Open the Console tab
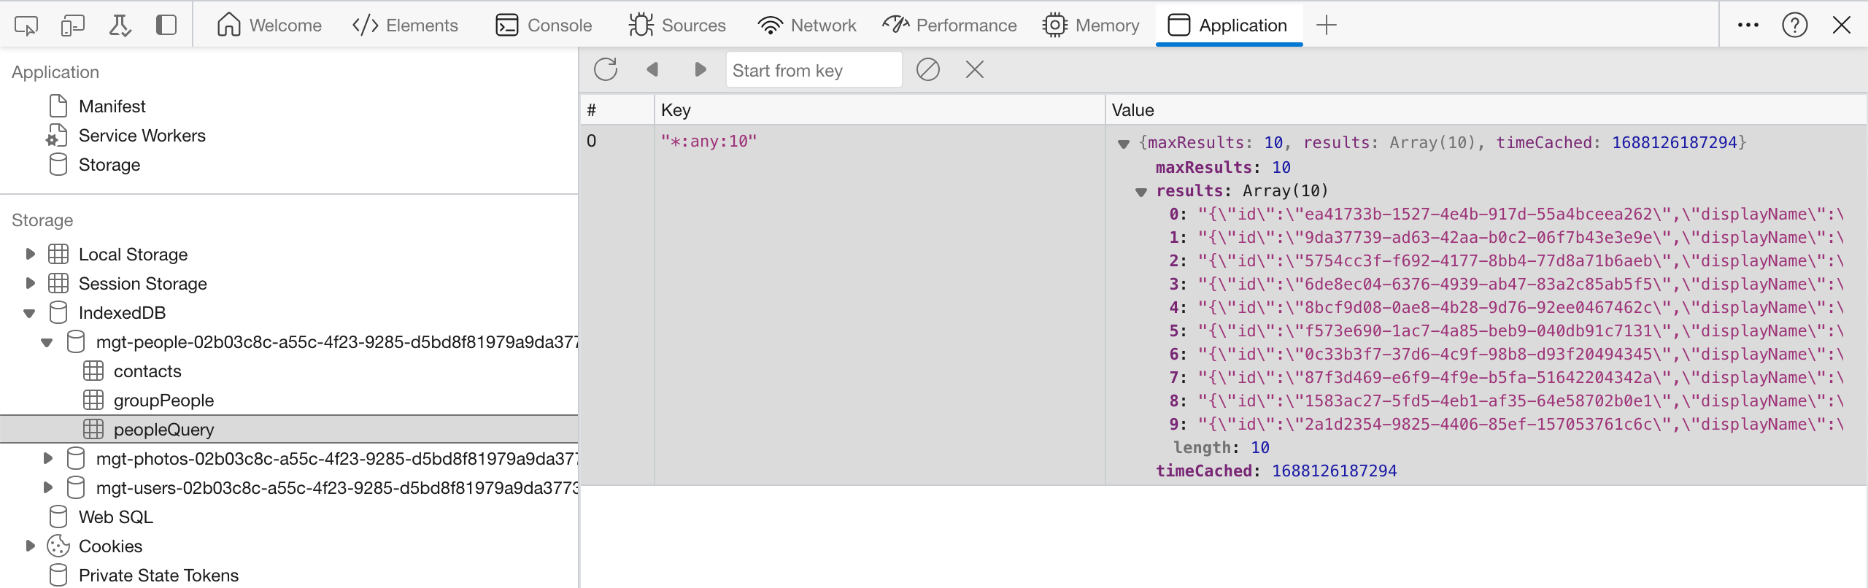Screen dimensions: 1868x588 (544, 26)
